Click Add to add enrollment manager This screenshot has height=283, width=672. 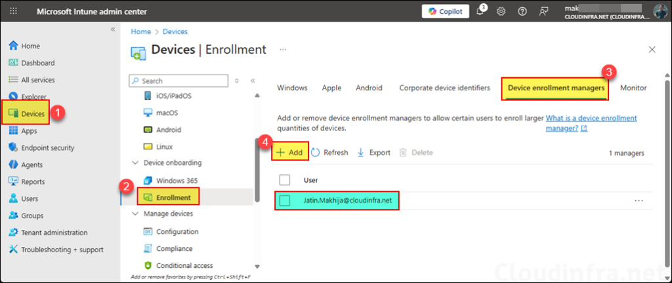pos(289,153)
